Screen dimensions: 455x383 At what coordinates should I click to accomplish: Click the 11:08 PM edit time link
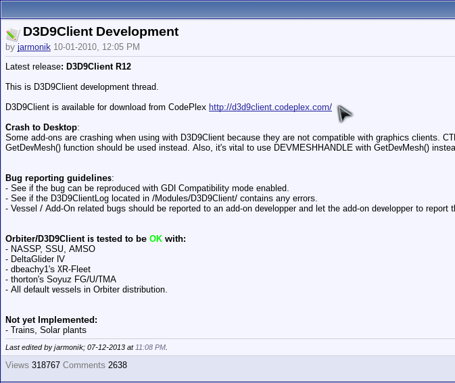150,347
